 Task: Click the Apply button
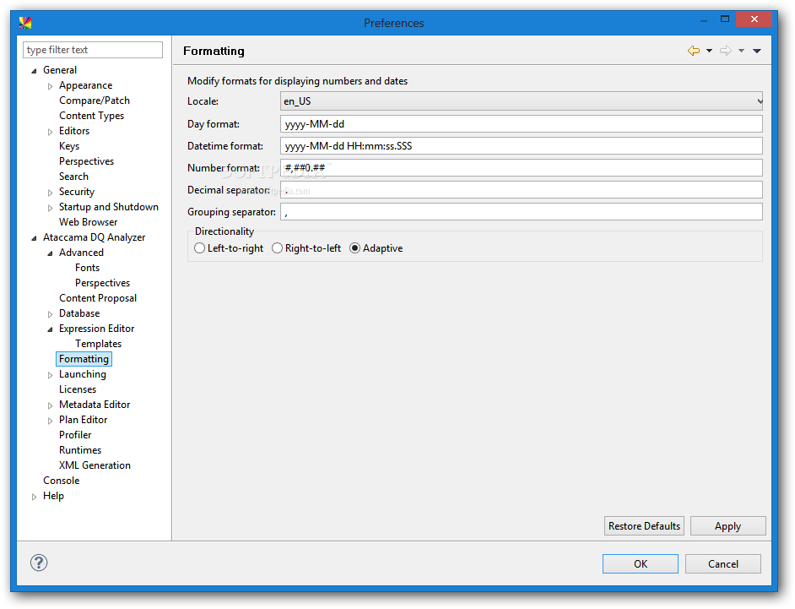(x=727, y=525)
